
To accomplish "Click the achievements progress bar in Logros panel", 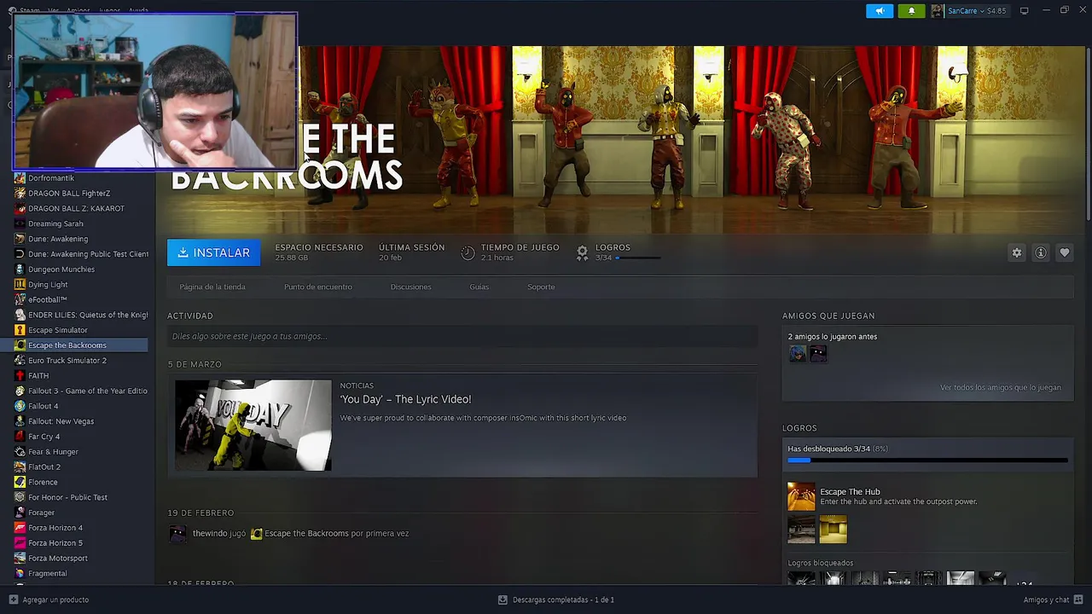I will (927, 460).
